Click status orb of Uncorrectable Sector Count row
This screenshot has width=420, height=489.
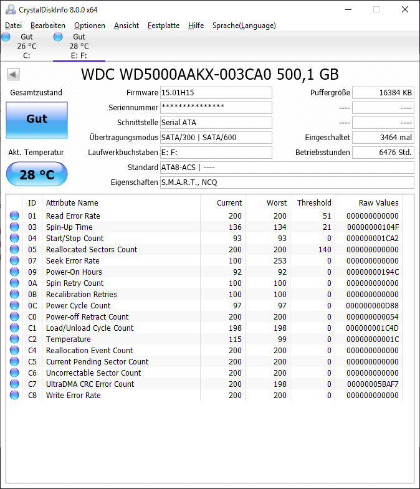[x=14, y=373]
